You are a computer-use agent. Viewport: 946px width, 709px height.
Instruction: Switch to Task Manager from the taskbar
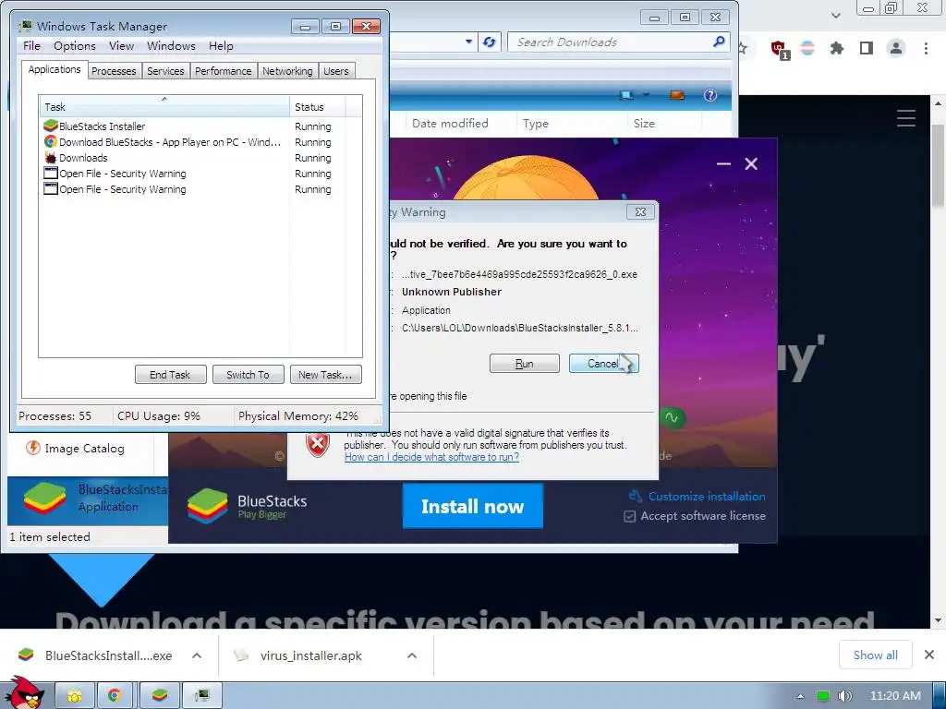pos(202,696)
